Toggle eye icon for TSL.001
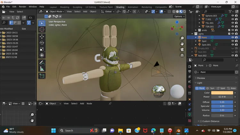Screen dimensions: 240x135 [x=233, y=23]
